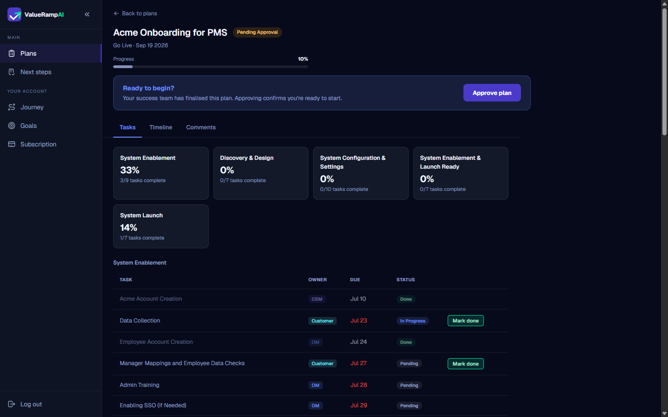Click the Jul 29 due date

coord(359,405)
